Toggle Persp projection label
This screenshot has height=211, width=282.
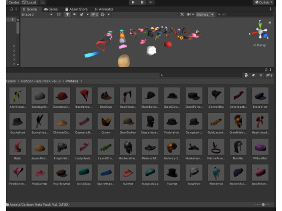point(260,45)
